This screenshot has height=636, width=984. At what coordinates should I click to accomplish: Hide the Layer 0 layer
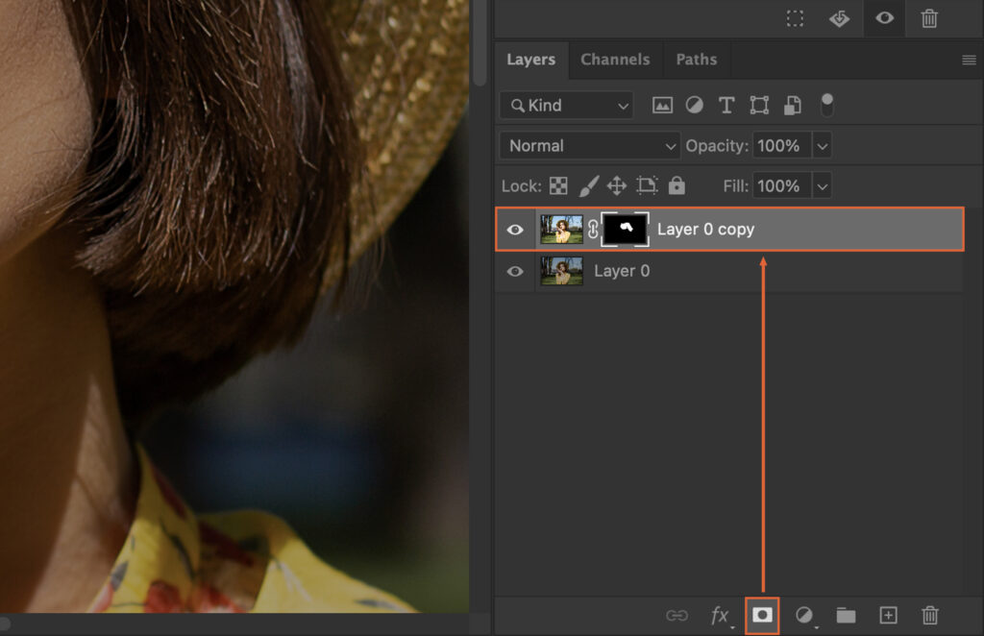515,271
